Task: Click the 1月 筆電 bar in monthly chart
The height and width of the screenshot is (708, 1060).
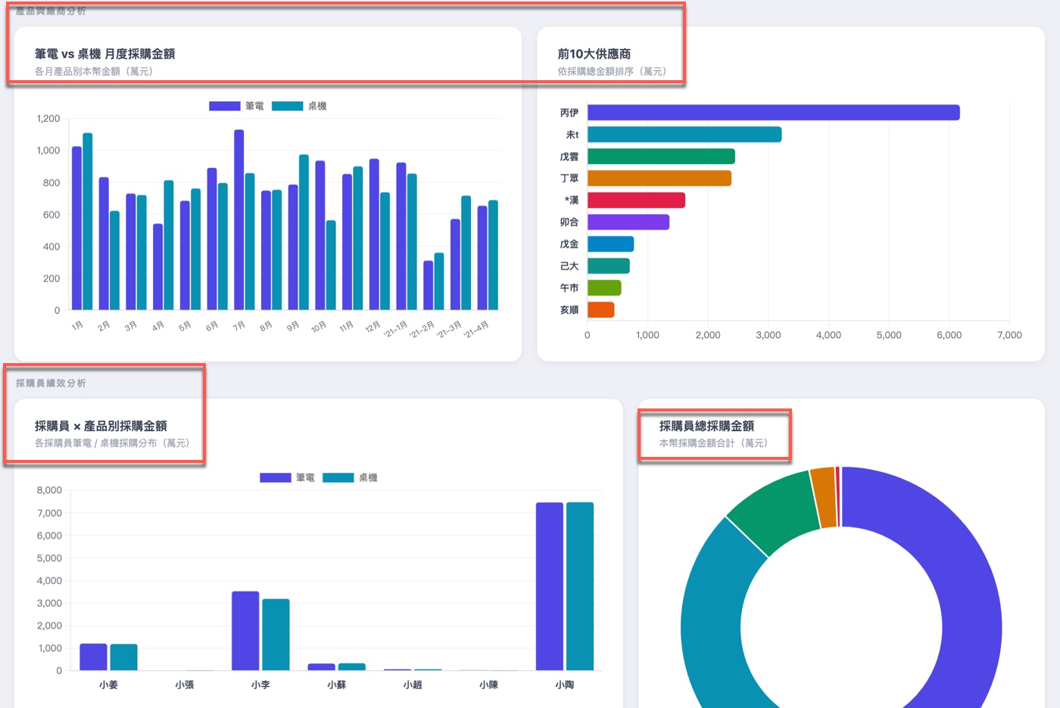Action: click(x=76, y=228)
